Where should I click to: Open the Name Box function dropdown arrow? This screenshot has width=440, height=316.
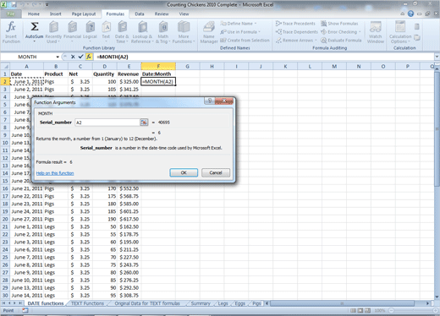tap(58, 57)
